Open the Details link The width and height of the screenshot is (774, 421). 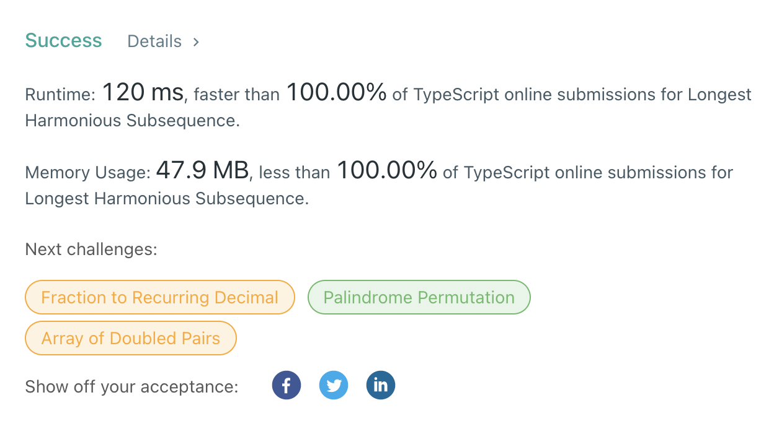[154, 41]
